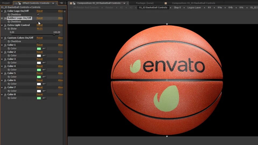258x145 pixels.
Task: Click the fx icon for Color Logo On/Off
Action: 5,11
